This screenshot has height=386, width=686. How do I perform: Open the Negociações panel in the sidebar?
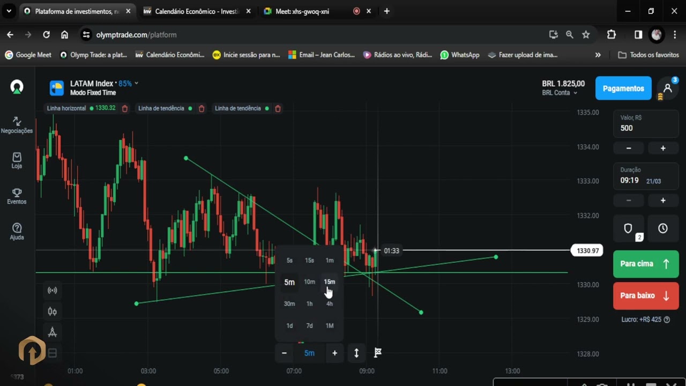click(x=17, y=125)
